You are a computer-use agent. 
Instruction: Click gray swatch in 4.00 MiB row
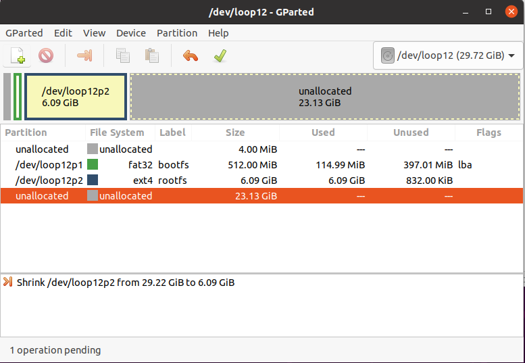tap(93, 149)
